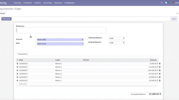Open the Configuration menu
Image resolution: width=179 pixels, height=100 pixels.
69,3
